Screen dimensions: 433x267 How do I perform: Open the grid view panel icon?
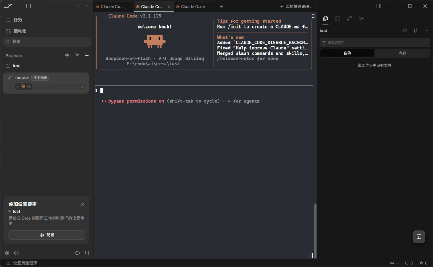(x=337, y=18)
